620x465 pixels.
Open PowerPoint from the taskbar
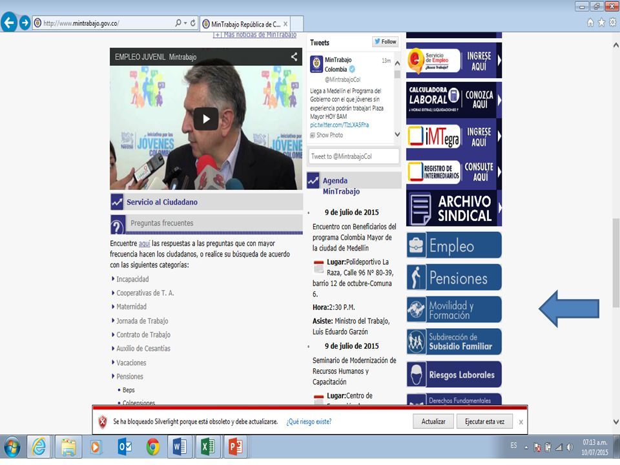[236, 447]
